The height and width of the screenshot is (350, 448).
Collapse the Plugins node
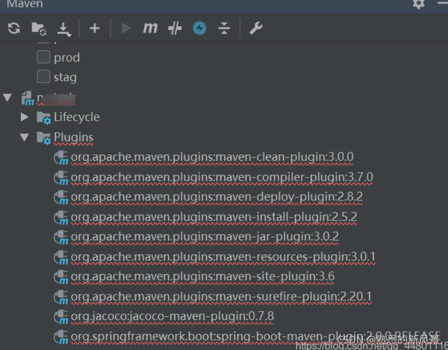pyautogui.click(x=25, y=137)
